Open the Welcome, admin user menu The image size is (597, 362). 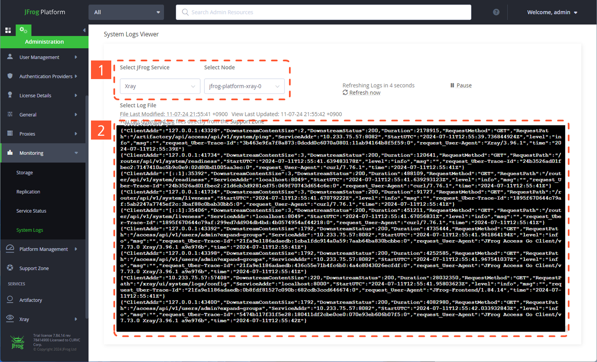(552, 12)
